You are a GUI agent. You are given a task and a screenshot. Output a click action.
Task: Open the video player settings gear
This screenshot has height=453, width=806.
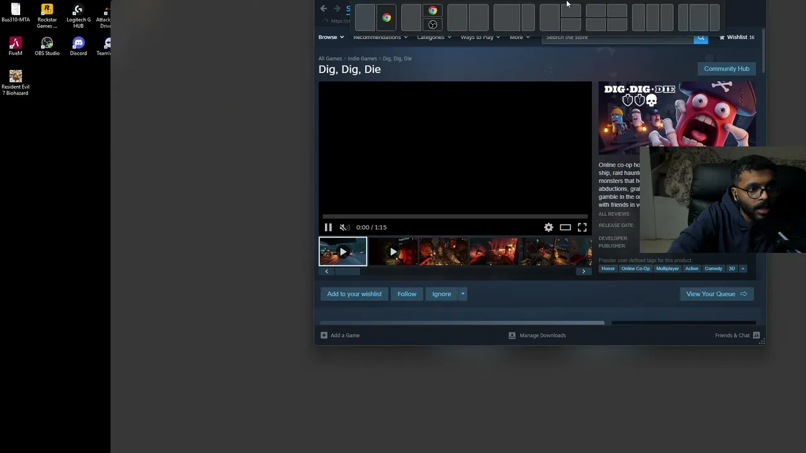(x=548, y=227)
